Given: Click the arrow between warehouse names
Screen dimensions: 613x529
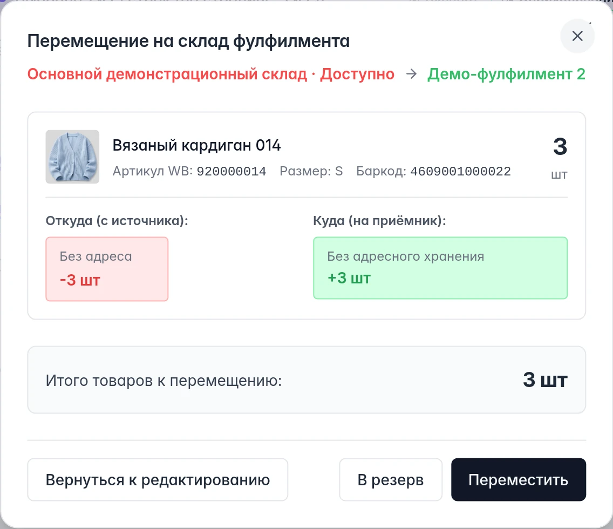Looking at the screenshot, I should [x=411, y=73].
